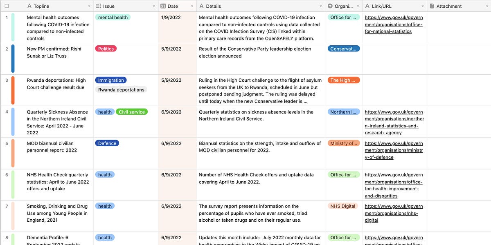Viewport: 491px width, 245px height.
Task: Open the Organisation column dropdown arrow
Action: [x=358, y=7]
